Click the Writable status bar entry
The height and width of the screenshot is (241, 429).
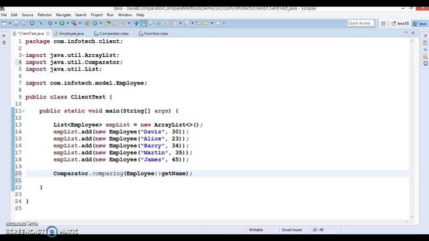pyautogui.click(x=256, y=230)
